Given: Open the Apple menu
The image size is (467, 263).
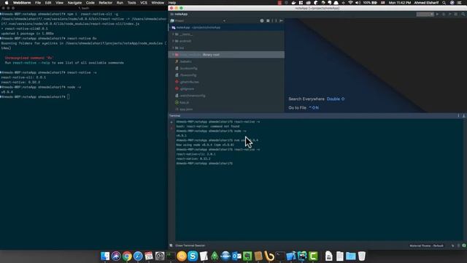Looking at the screenshot, I should [x=7, y=3].
